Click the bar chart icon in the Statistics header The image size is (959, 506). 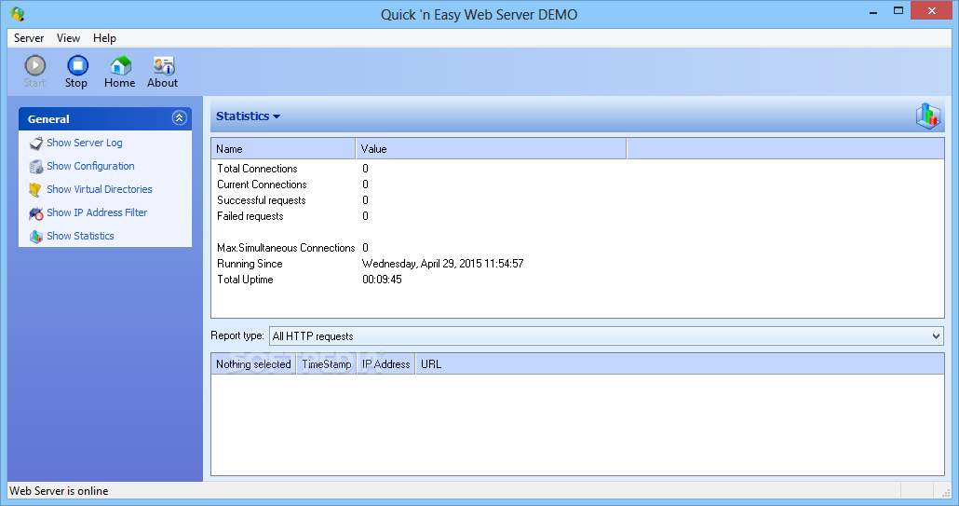coord(927,116)
